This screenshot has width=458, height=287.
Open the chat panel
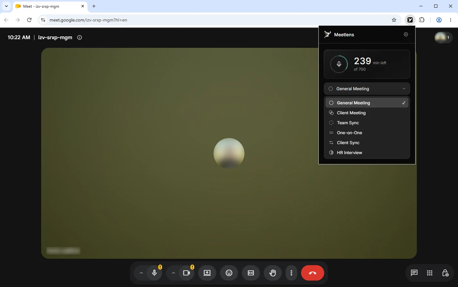pyautogui.click(x=414, y=273)
